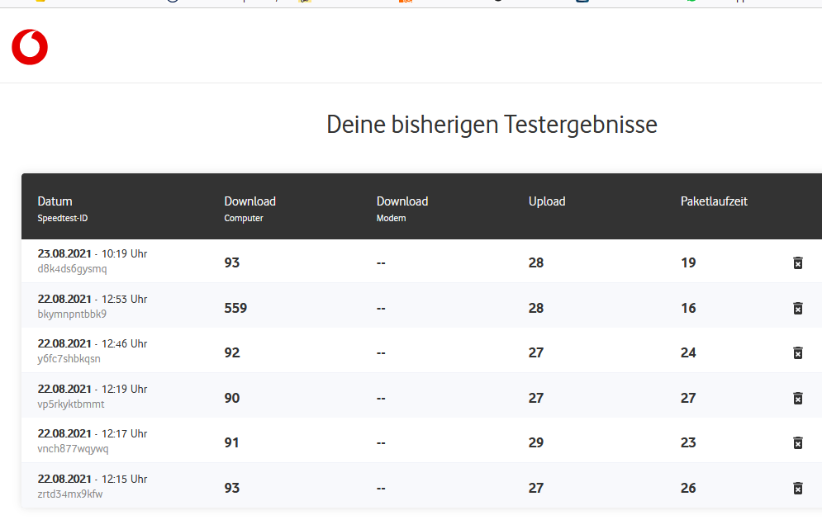Delete the test result from 12:19 Uhr
Screen dimensions: 822x520
coord(797,399)
